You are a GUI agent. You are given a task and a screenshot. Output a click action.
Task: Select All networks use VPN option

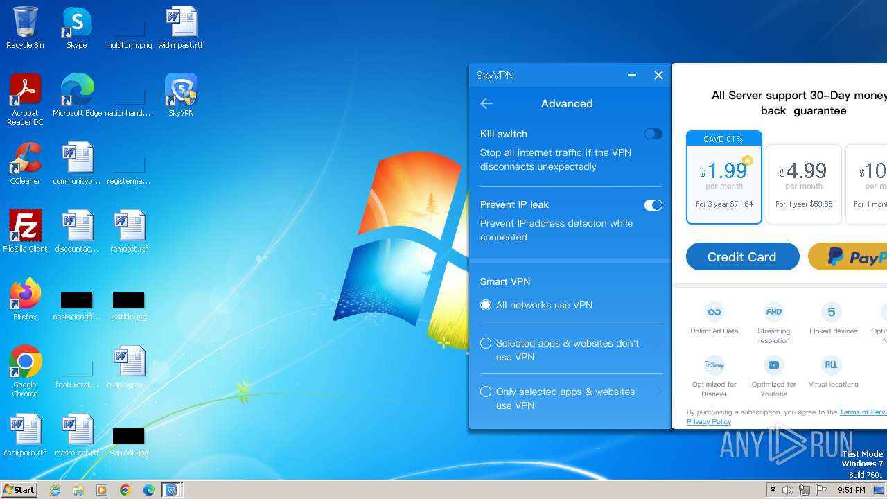coord(486,305)
